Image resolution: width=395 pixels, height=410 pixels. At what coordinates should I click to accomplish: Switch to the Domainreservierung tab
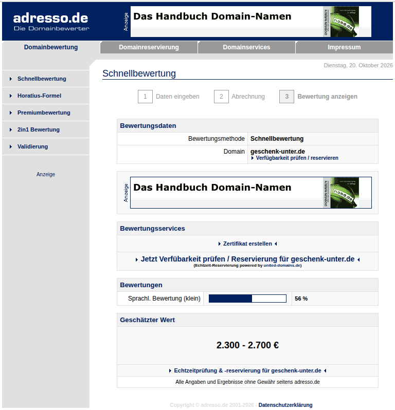coord(149,47)
